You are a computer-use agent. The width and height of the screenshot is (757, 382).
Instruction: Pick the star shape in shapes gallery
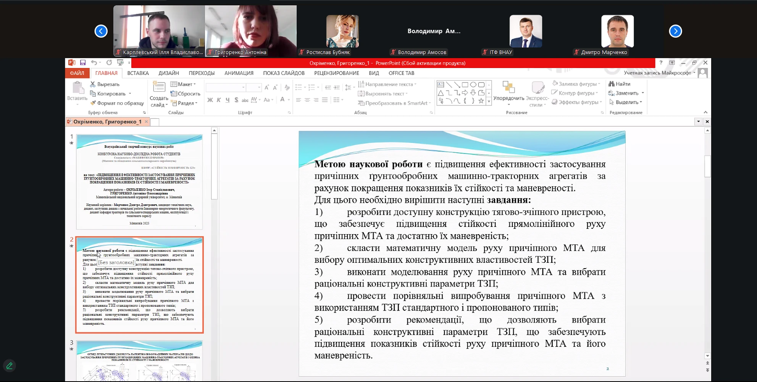(x=481, y=101)
